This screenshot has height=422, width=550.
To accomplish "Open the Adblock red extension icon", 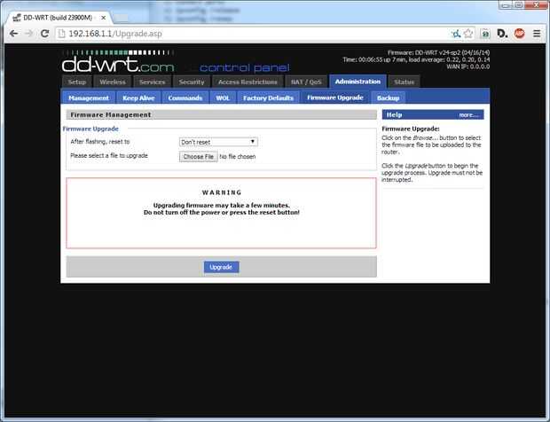I will click(x=519, y=34).
